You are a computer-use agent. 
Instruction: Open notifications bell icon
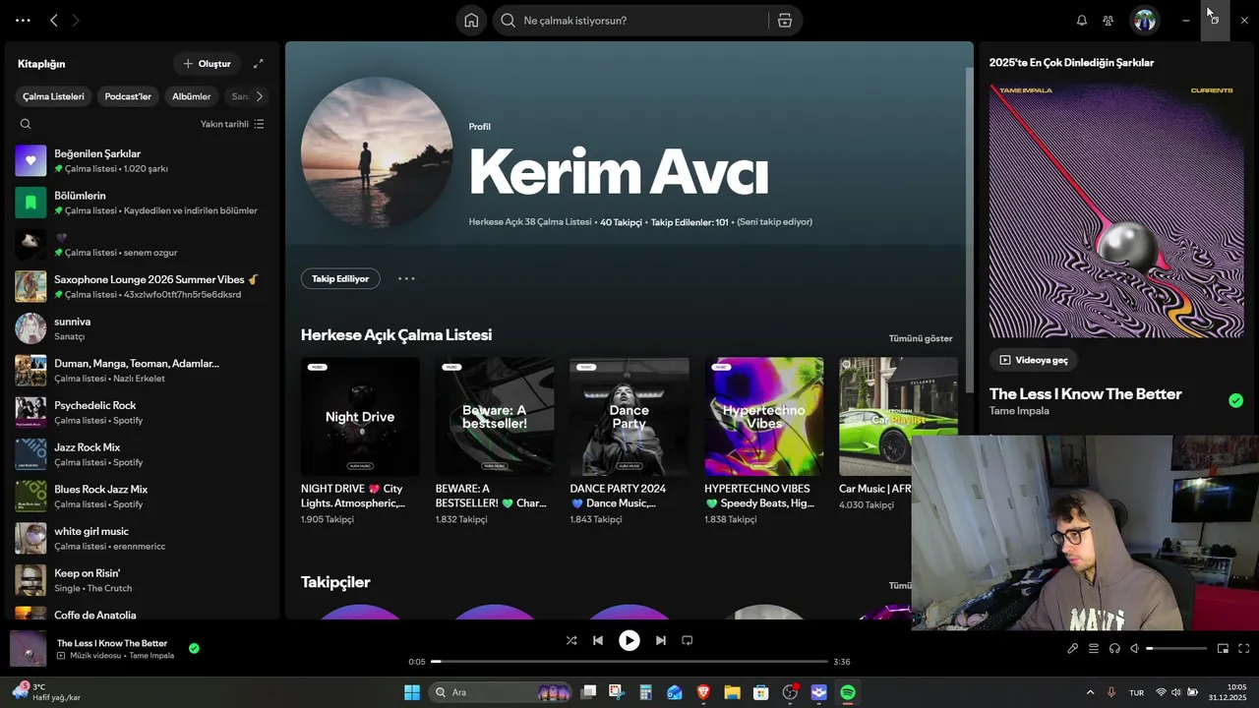click(x=1082, y=21)
